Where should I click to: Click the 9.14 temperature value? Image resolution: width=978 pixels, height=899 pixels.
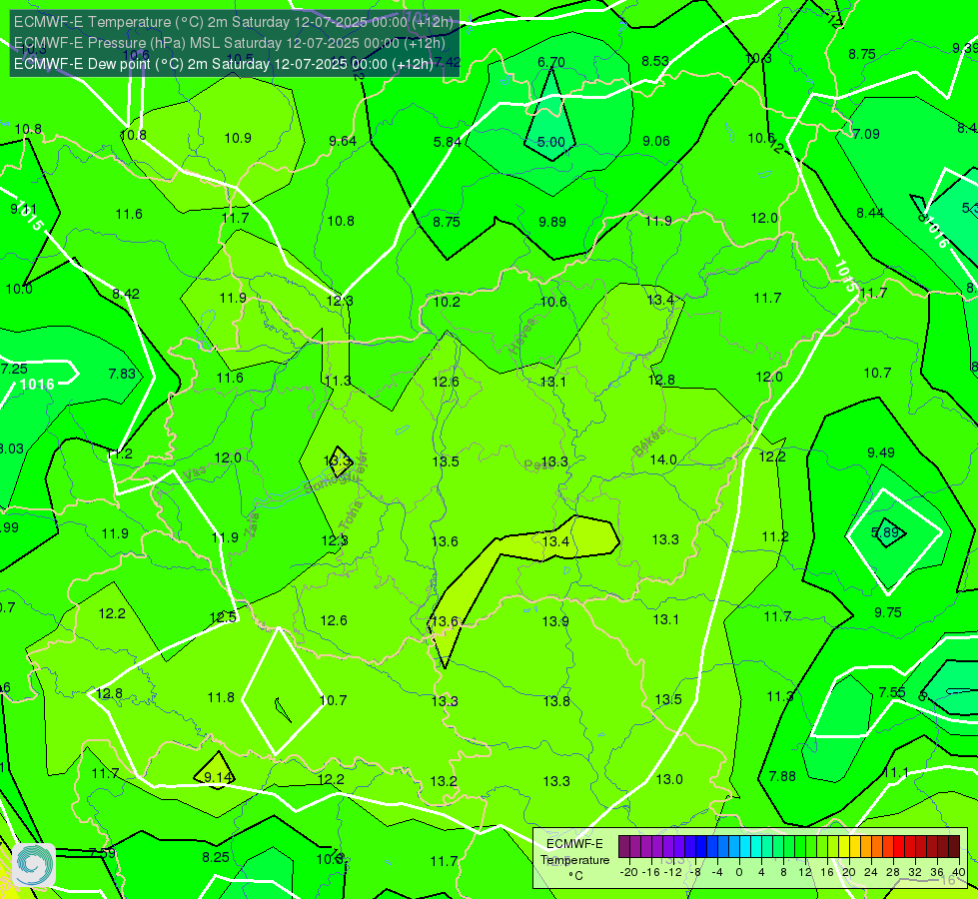coord(218,777)
